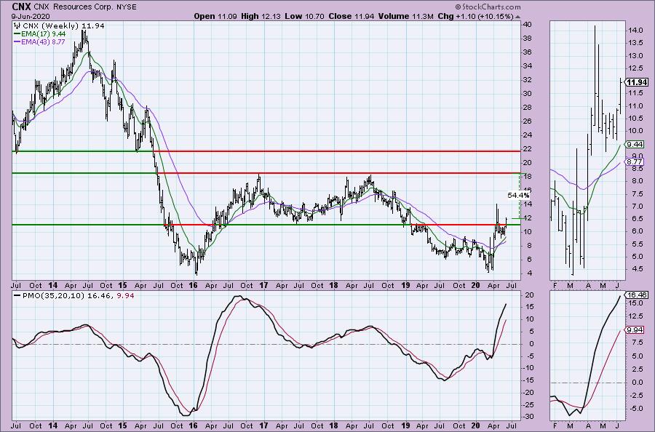Click the green 9.44 EMA tag on the zoom panel

tap(634, 145)
